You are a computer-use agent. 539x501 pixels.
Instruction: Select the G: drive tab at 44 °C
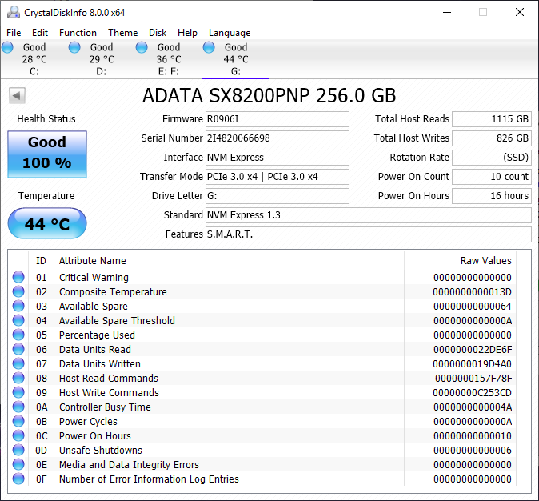[x=236, y=59]
